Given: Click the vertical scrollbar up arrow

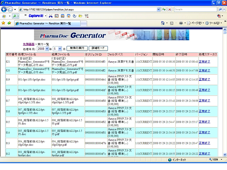Looking at the screenshot, I should point(225,29).
